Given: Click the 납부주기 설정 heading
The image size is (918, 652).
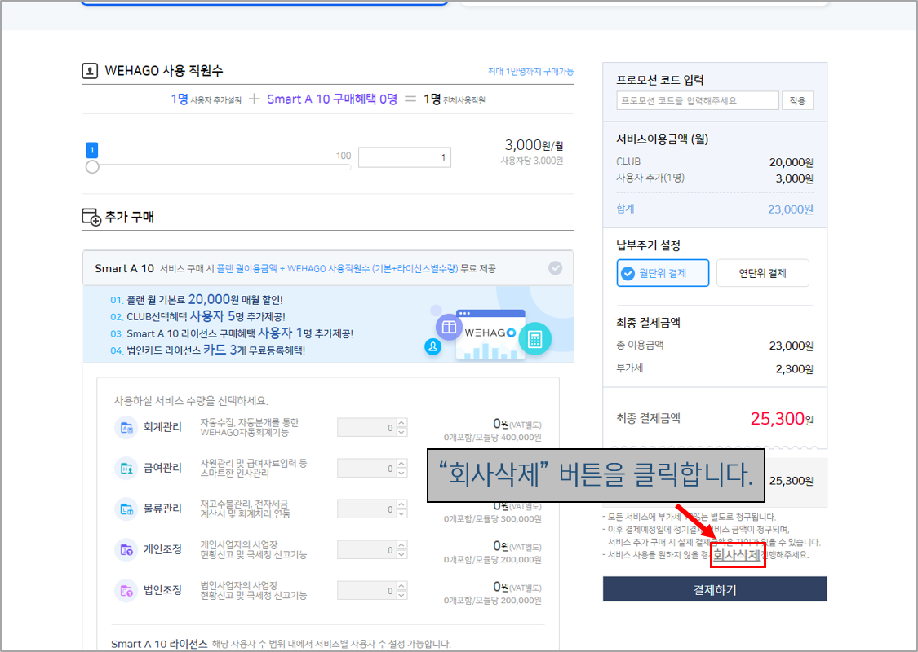Looking at the screenshot, I should (648, 245).
